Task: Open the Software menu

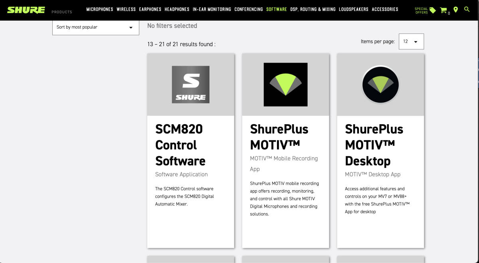Action: (277, 9)
